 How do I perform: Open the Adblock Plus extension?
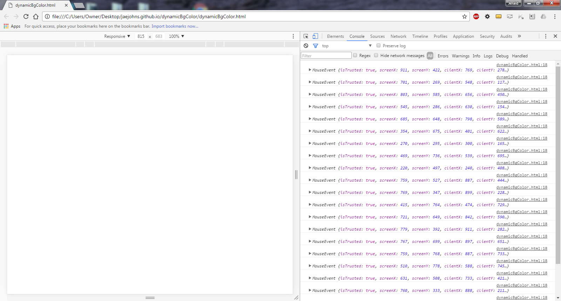click(476, 16)
